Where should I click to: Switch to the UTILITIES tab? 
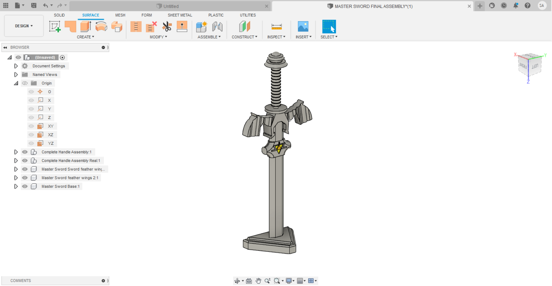pos(248,15)
